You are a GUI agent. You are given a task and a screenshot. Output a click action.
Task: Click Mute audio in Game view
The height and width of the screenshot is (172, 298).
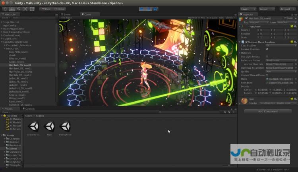pos(212,17)
